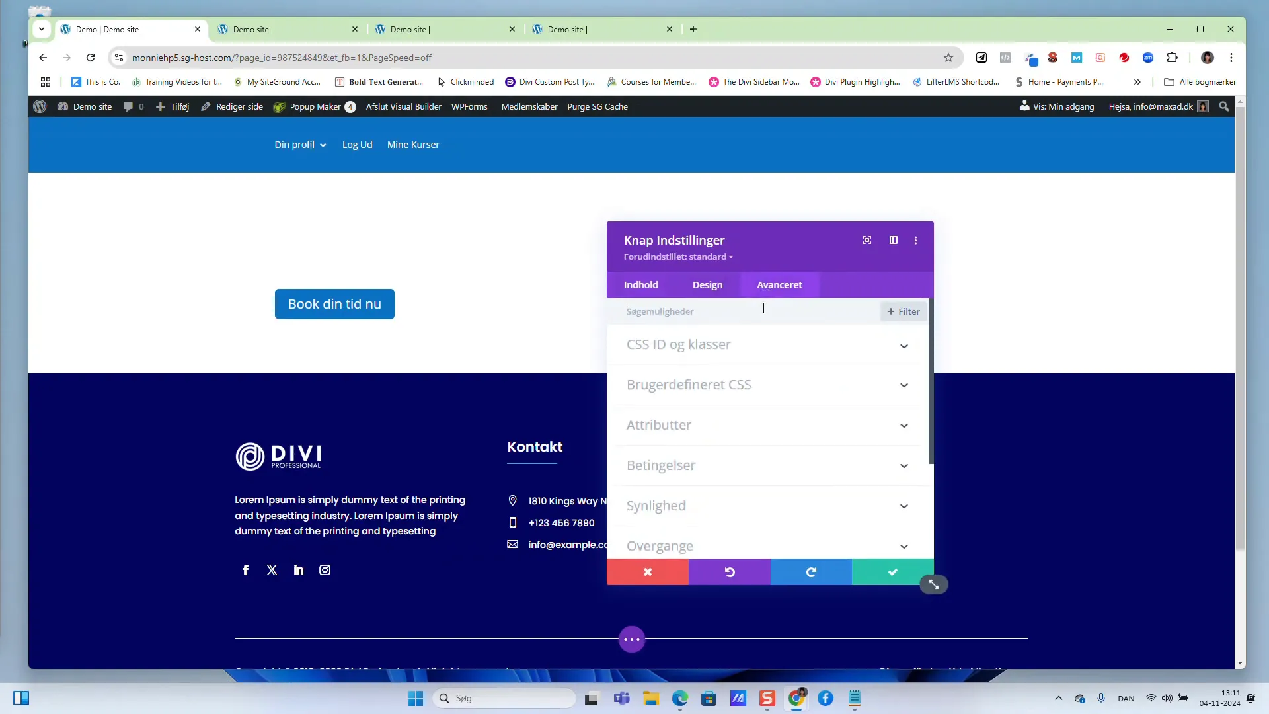Click the fullscreen expand icon in Knap Indstillinger
This screenshot has width=1269, height=714.
(x=867, y=240)
